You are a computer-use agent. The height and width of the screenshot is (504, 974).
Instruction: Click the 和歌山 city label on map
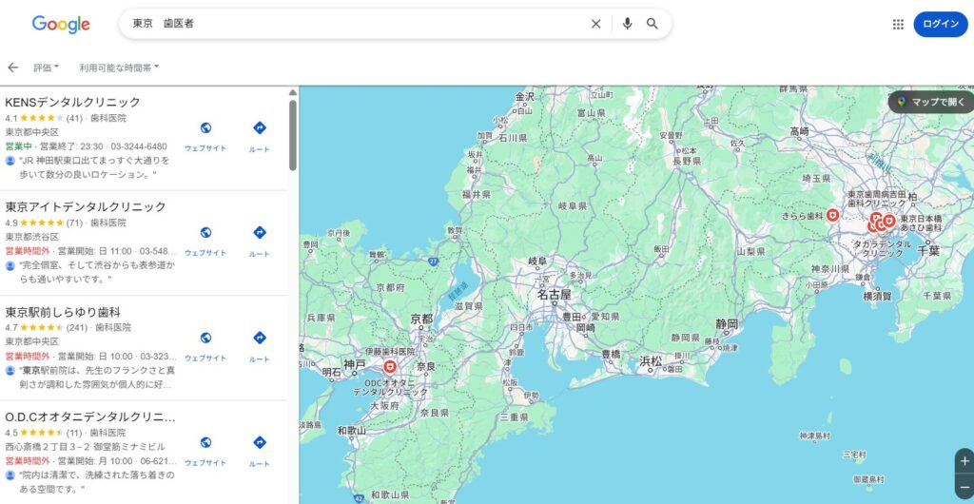point(352,430)
